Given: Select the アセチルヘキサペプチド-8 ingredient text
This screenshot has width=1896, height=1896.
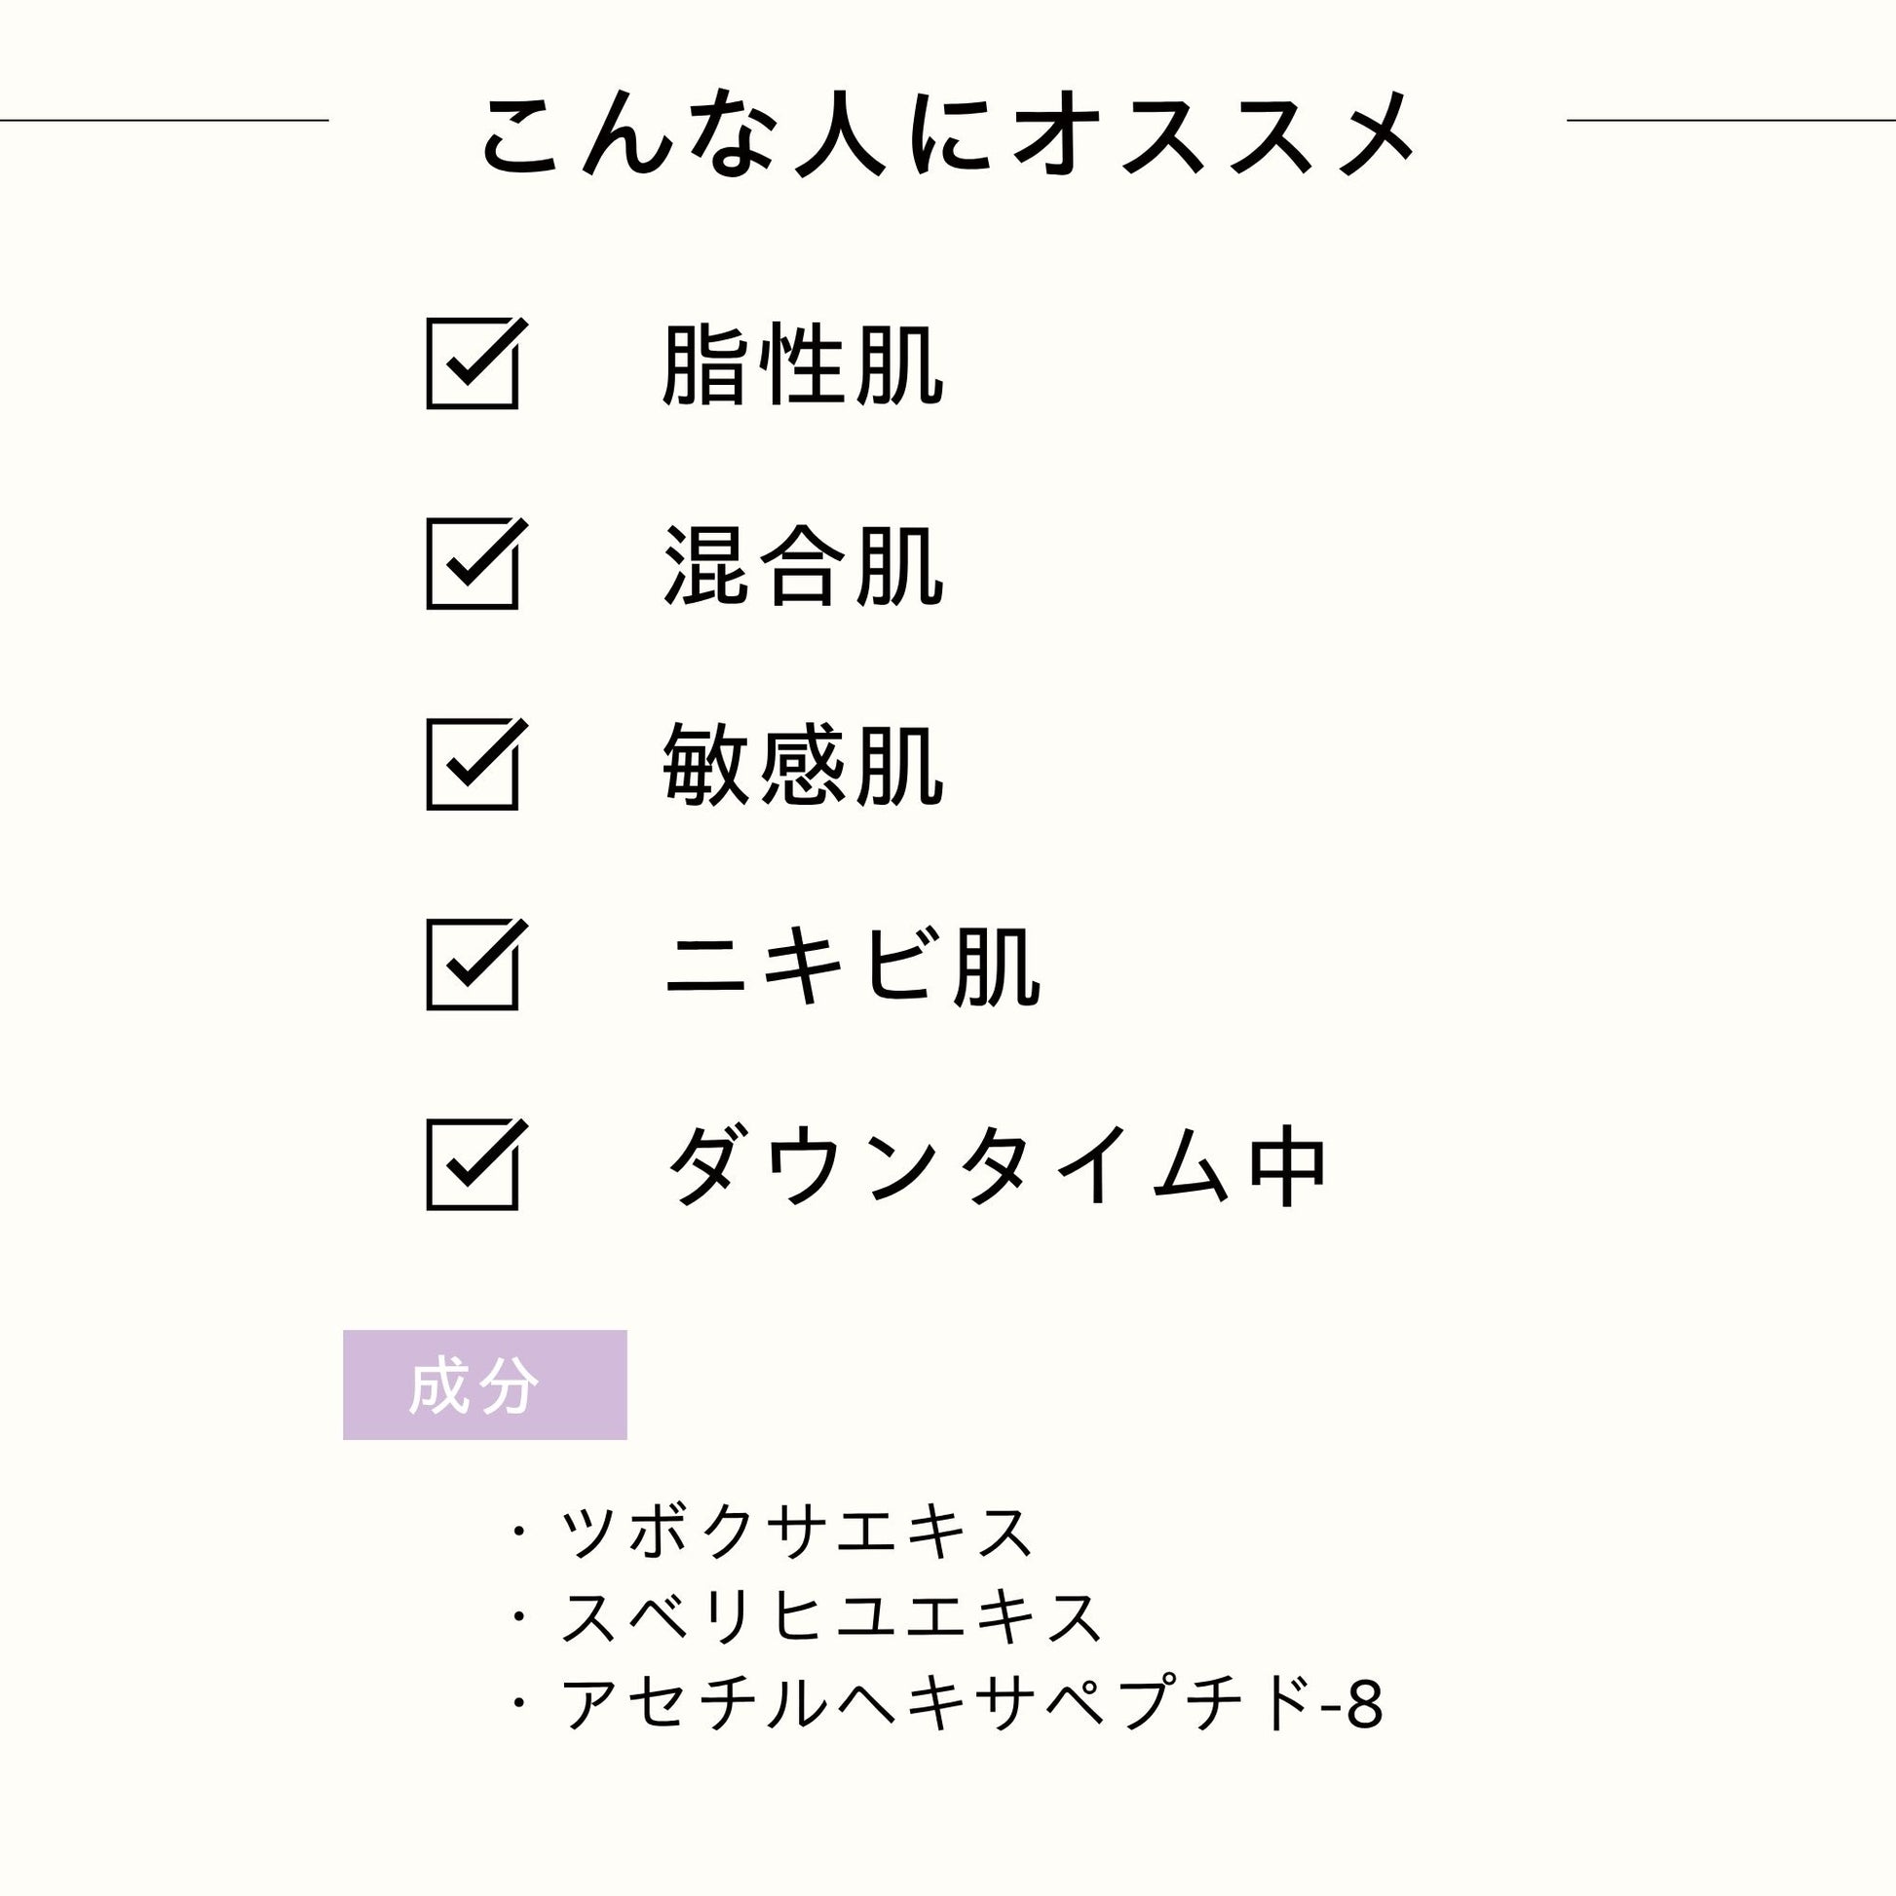Looking at the screenshot, I should pos(971,1703).
